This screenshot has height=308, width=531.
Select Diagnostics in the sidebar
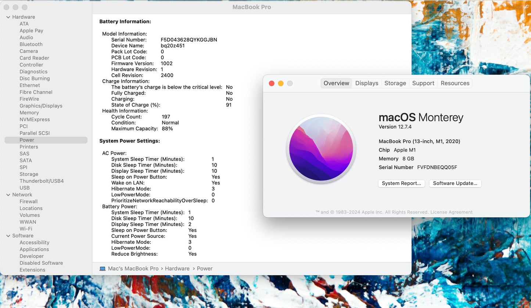point(33,72)
